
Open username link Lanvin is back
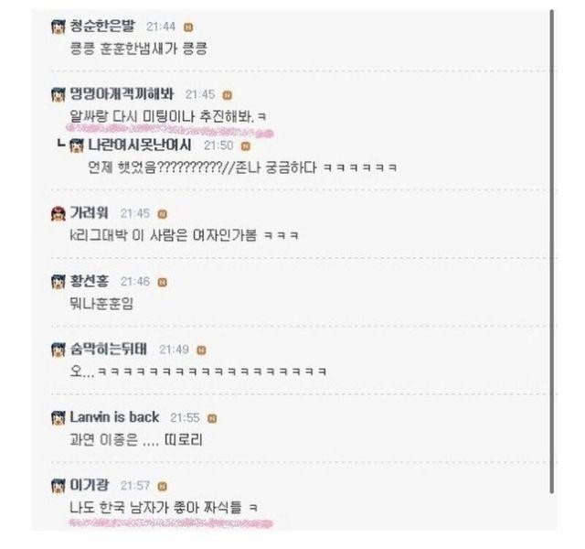coord(114,417)
